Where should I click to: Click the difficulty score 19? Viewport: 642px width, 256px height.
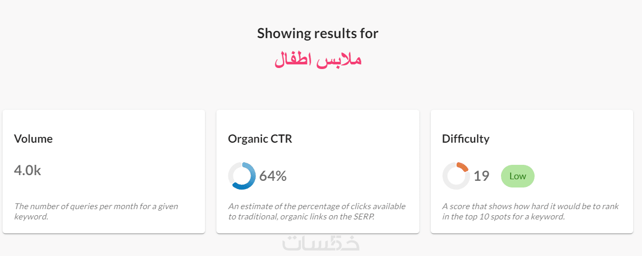click(481, 176)
